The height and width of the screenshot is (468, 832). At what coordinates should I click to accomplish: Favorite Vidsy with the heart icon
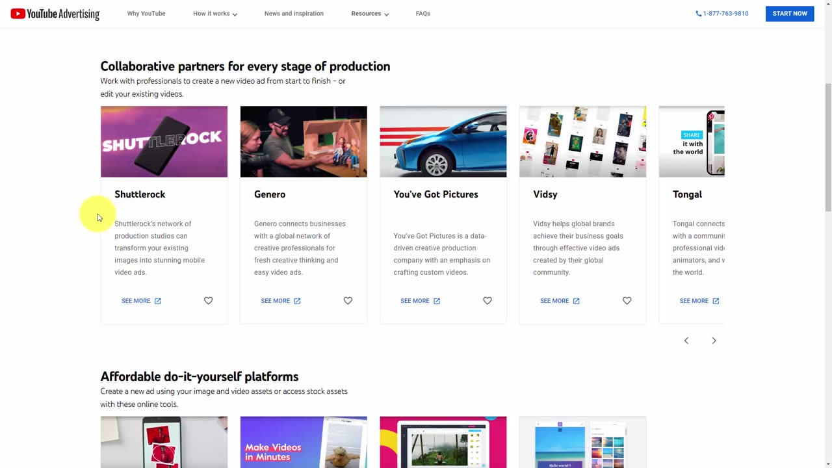tap(627, 301)
